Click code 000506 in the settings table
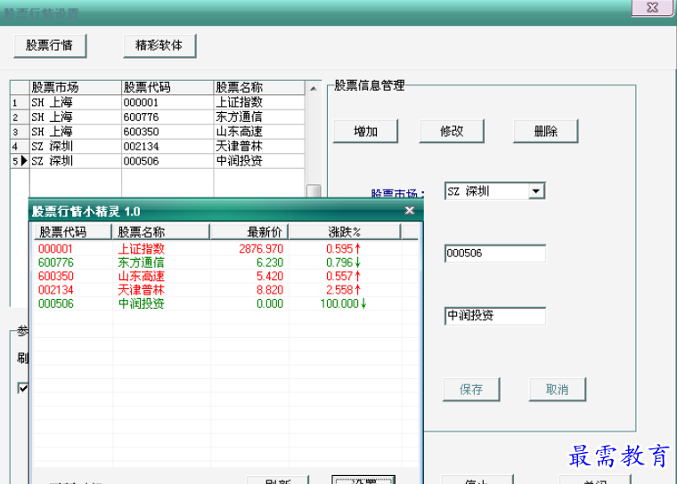The image size is (677, 484). [167, 161]
